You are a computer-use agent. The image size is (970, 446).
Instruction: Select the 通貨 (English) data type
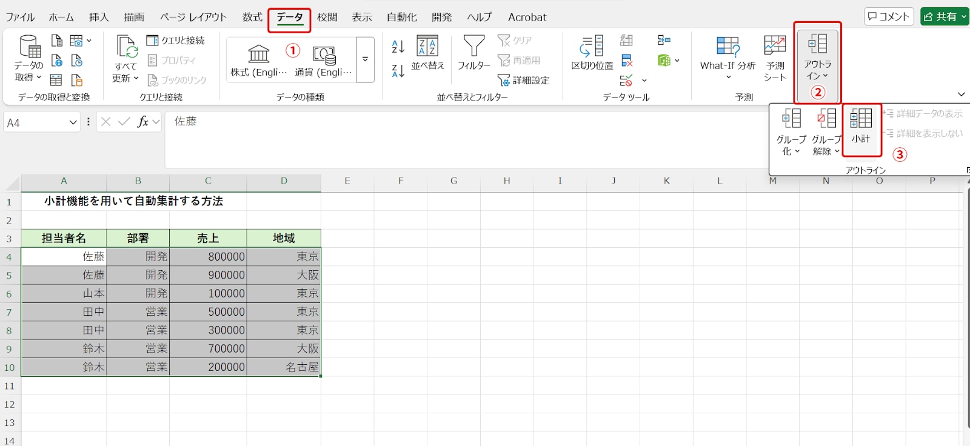point(323,61)
